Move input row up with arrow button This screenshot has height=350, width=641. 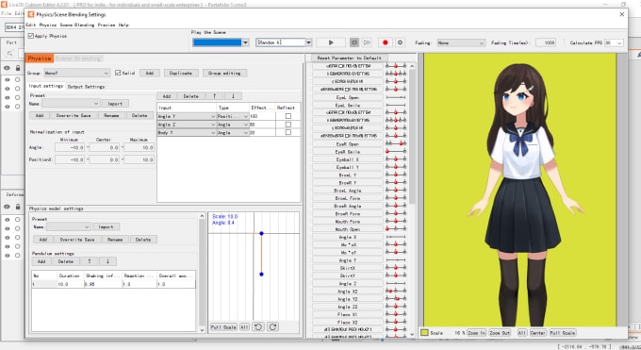coord(214,96)
